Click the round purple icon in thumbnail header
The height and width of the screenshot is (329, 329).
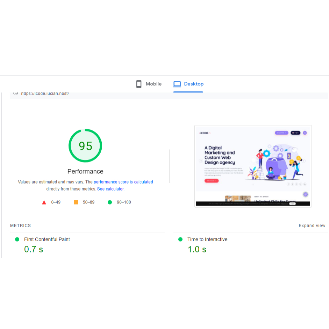(x=305, y=133)
